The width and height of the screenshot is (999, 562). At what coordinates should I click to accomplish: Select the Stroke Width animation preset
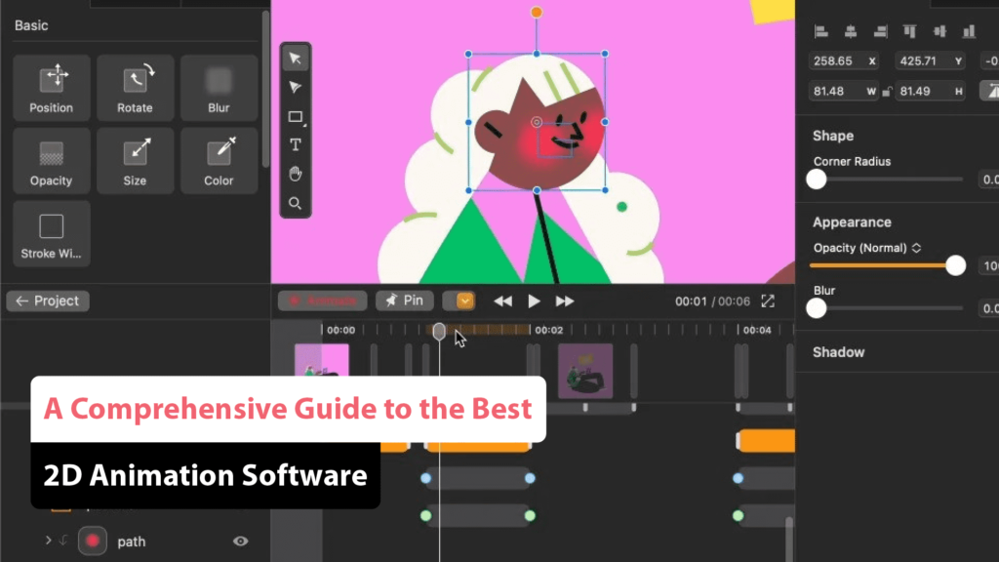point(51,234)
